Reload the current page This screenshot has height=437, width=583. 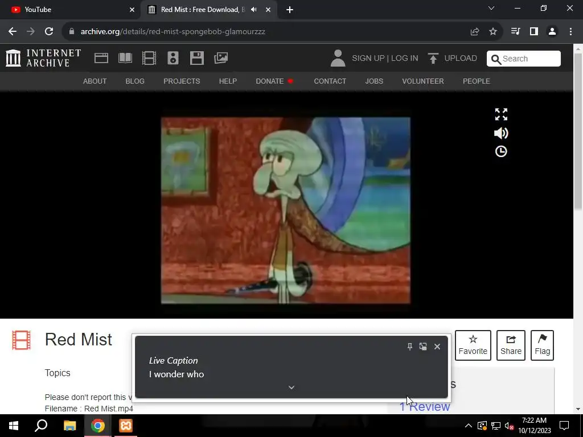click(49, 32)
